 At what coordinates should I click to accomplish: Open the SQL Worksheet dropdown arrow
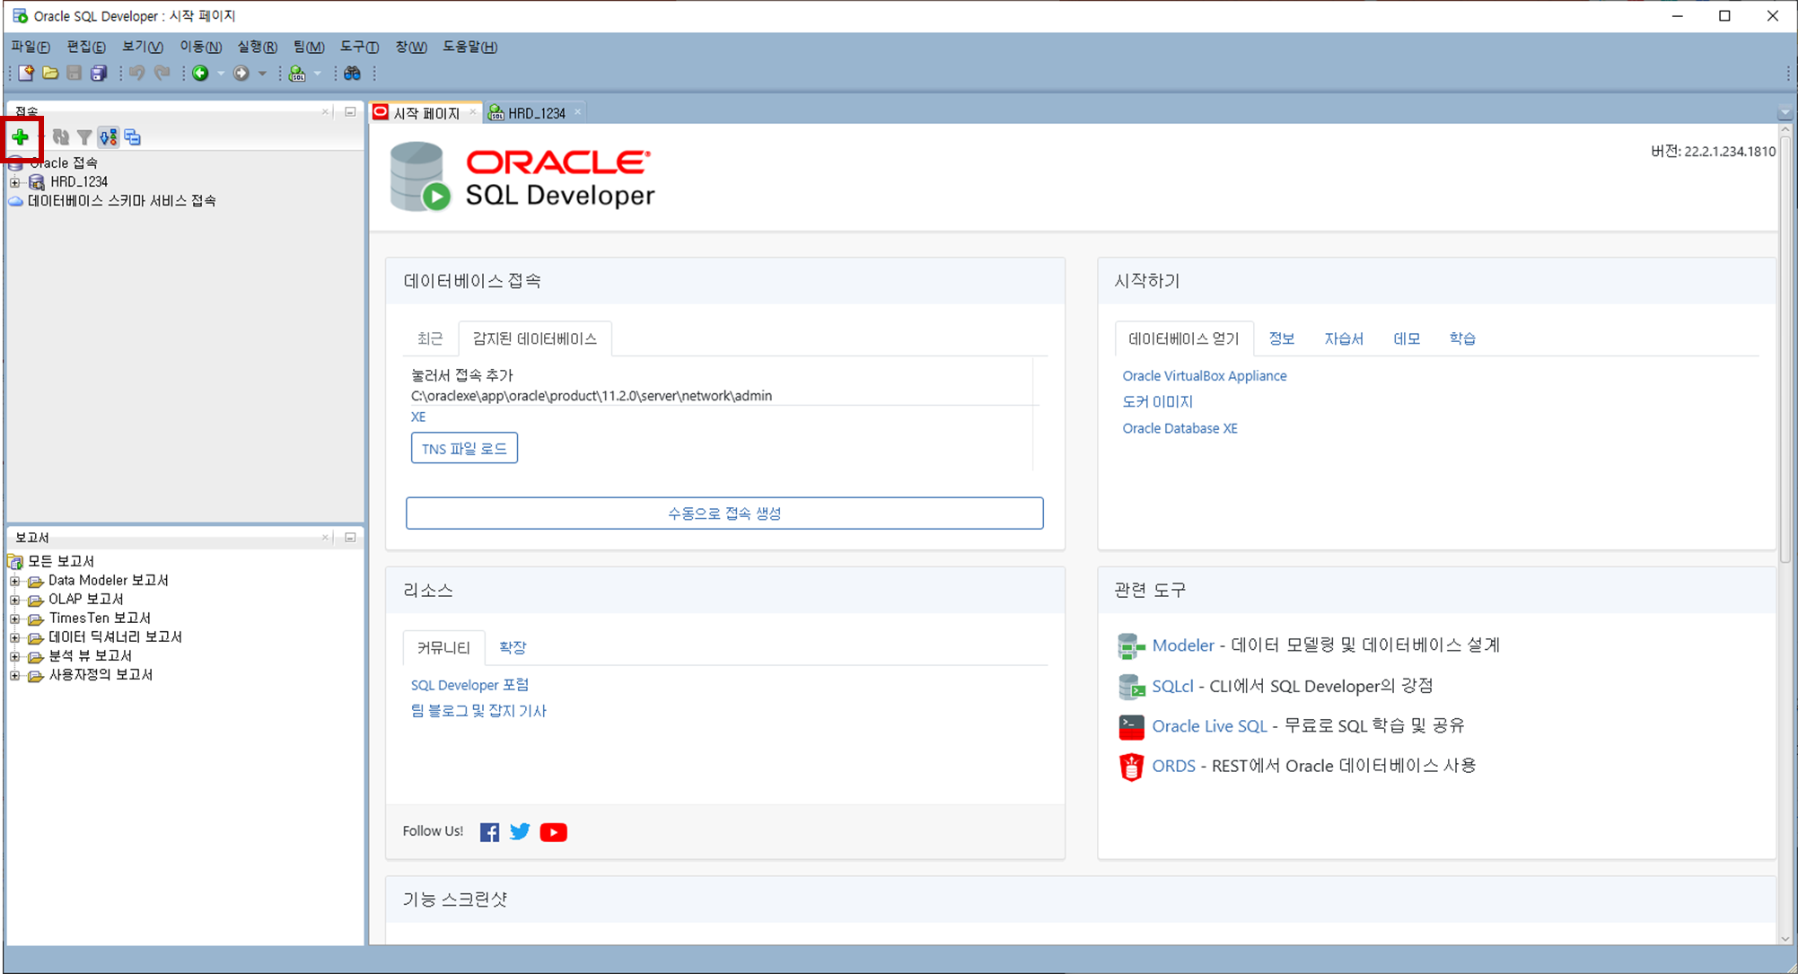click(x=317, y=74)
